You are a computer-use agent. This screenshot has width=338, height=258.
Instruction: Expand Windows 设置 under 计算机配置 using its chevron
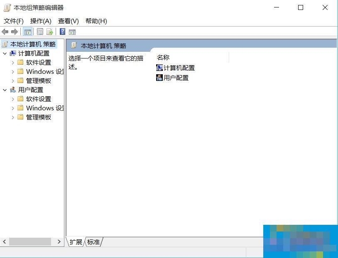13,72
